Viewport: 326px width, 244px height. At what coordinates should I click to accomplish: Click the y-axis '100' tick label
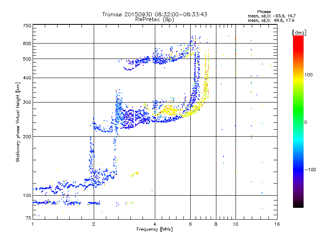(27, 196)
